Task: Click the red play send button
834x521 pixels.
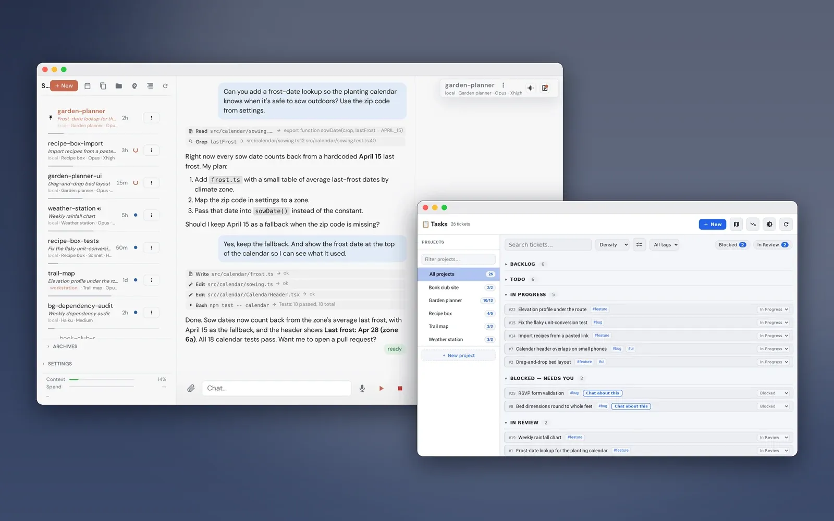Action: click(x=382, y=388)
